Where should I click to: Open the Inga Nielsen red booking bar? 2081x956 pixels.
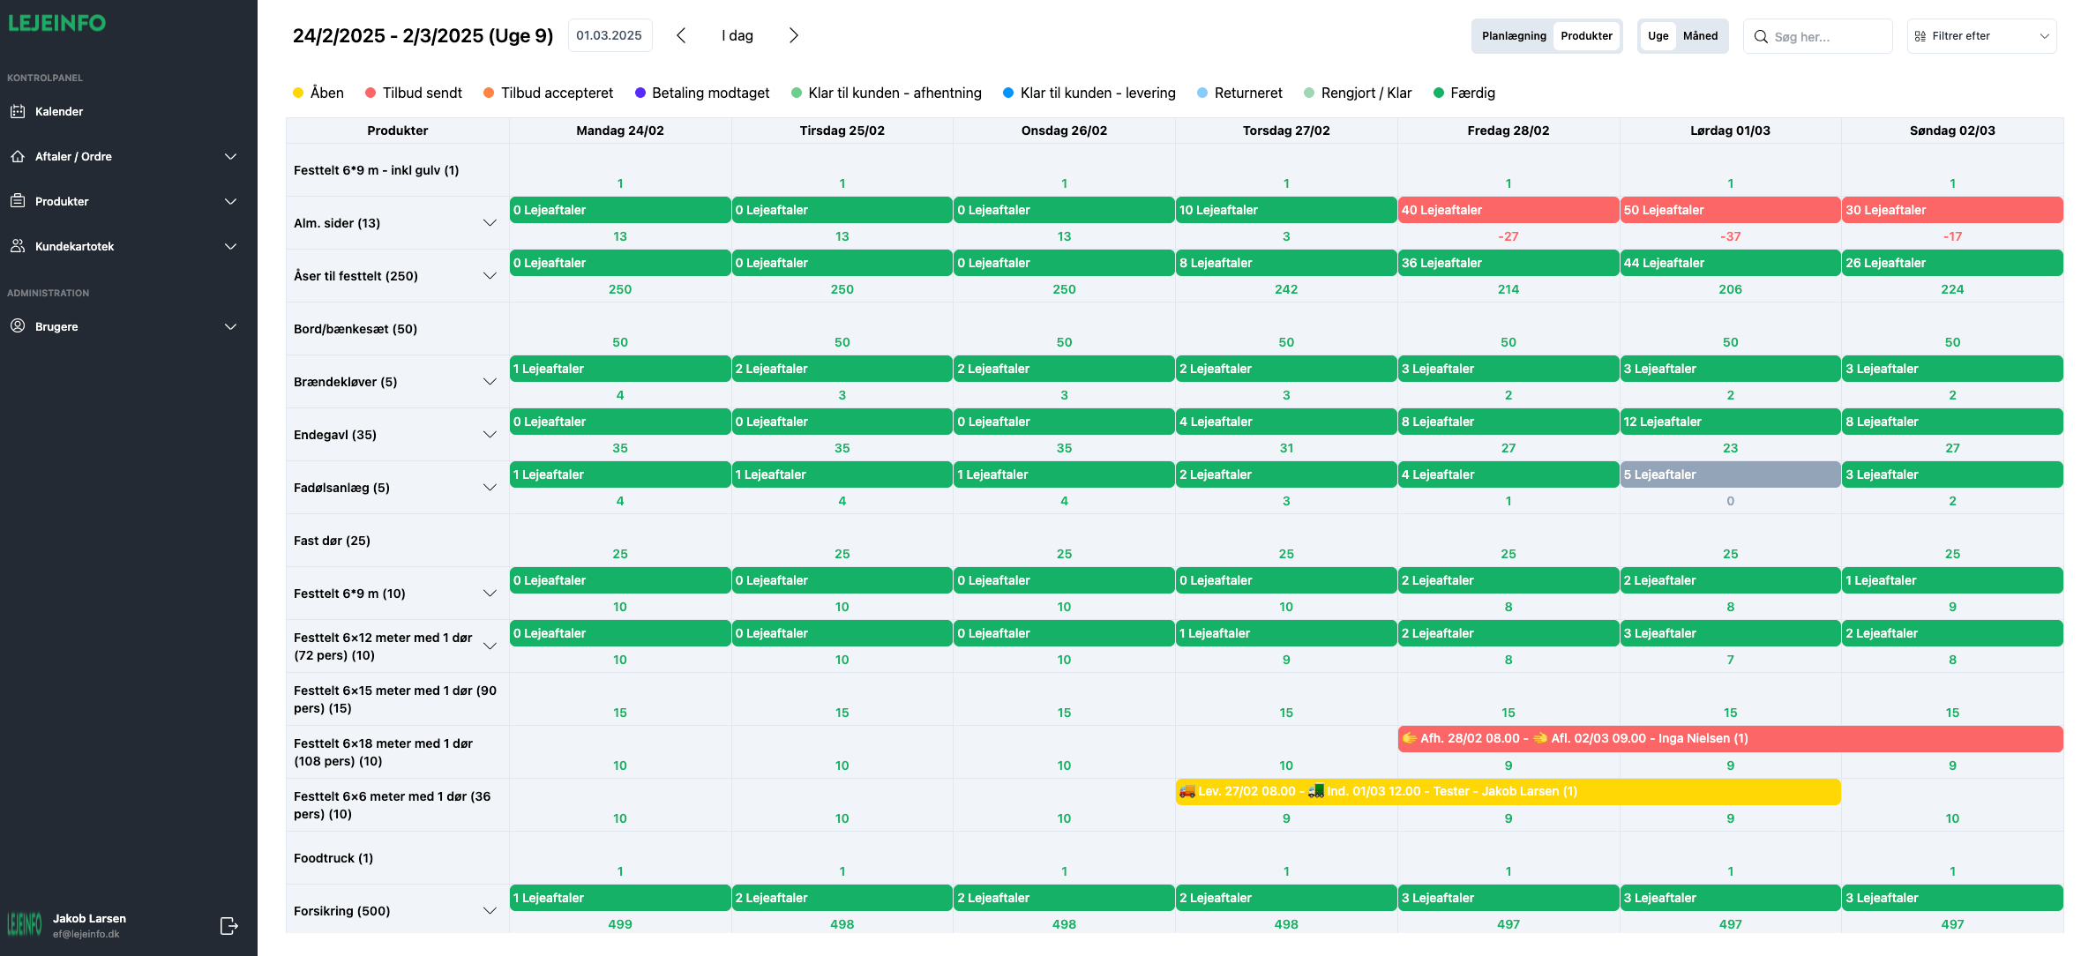(1730, 738)
